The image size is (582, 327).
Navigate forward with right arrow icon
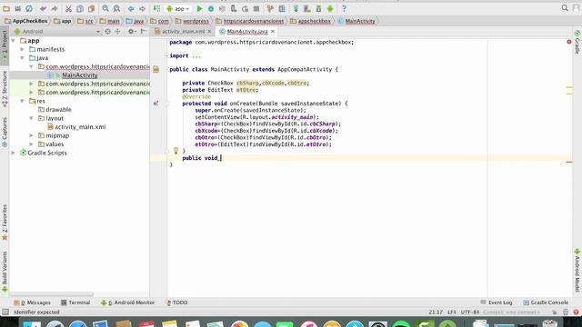[142, 8]
